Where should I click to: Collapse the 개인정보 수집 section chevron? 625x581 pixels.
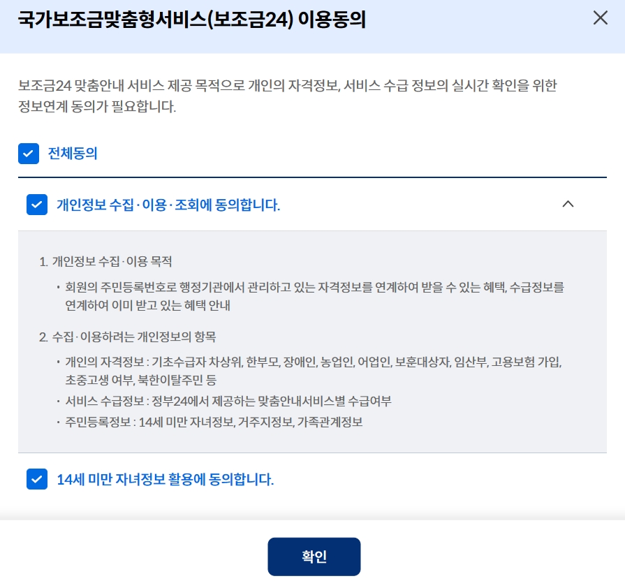[x=568, y=204]
